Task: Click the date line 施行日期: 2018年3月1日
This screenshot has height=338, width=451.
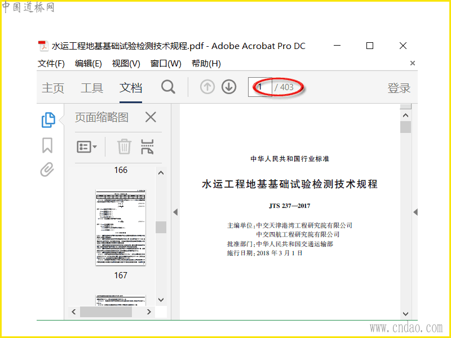Action: pos(264,253)
